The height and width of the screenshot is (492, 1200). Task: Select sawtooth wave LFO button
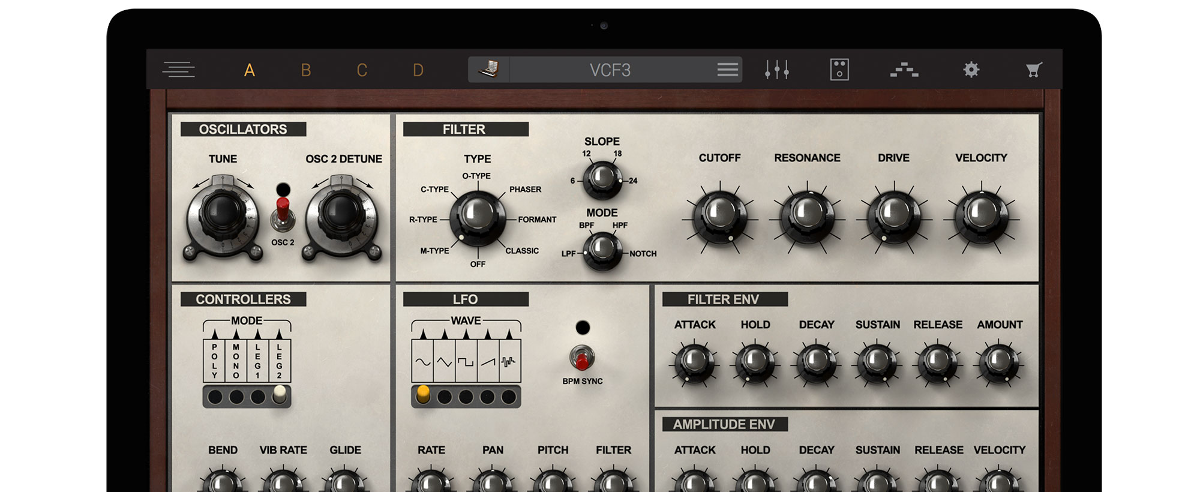[487, 397]
